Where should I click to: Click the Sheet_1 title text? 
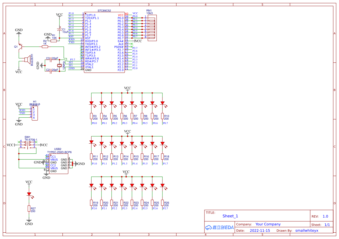(x=230, y=216)
